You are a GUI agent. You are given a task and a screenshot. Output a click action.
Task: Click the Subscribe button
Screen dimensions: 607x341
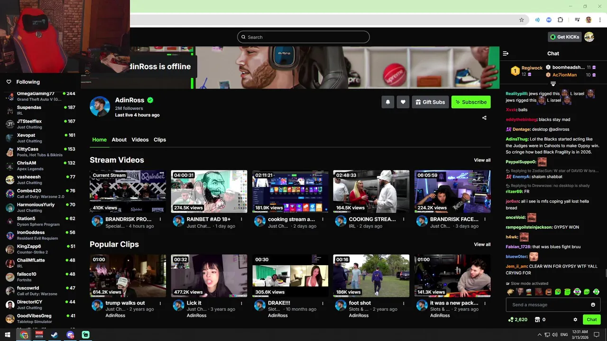pos(471,102)
